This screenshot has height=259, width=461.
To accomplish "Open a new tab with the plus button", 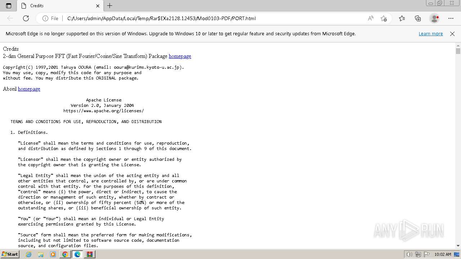I will [110, 6].
